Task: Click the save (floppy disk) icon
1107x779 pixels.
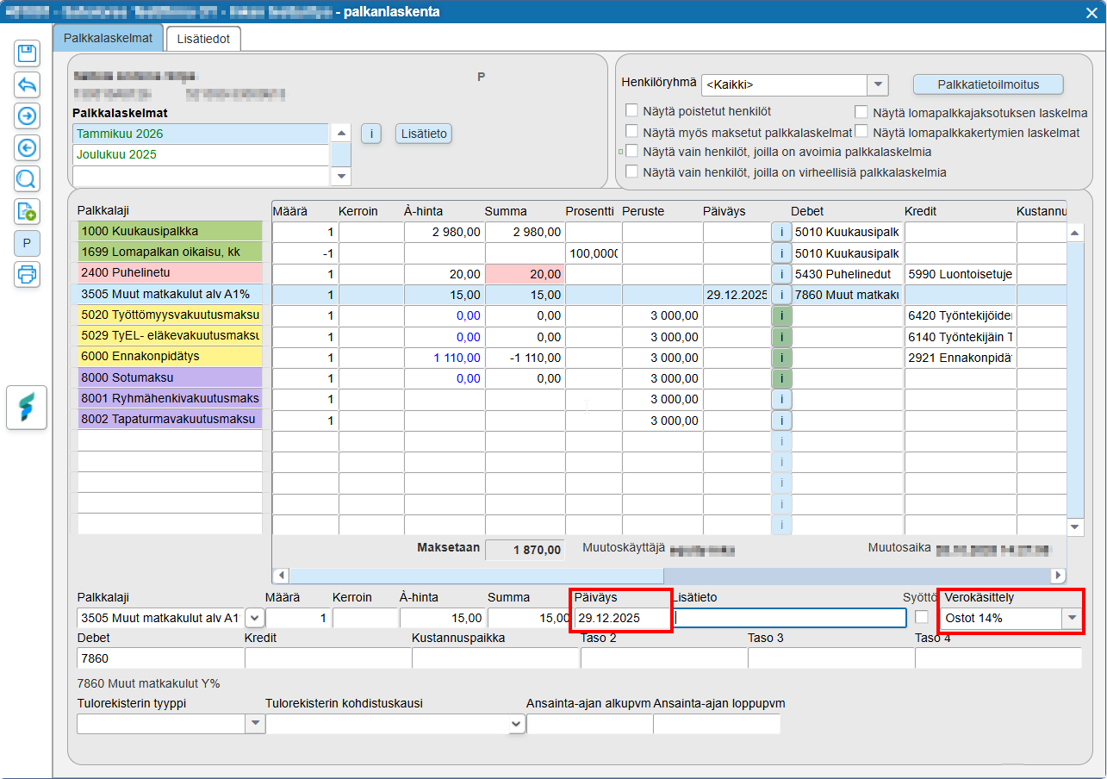Action: 27,53
